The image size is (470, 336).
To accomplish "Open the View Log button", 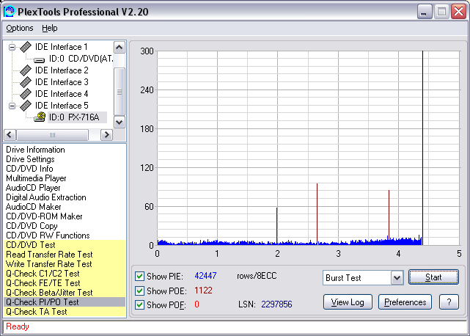I will click(x=348, y=302).
